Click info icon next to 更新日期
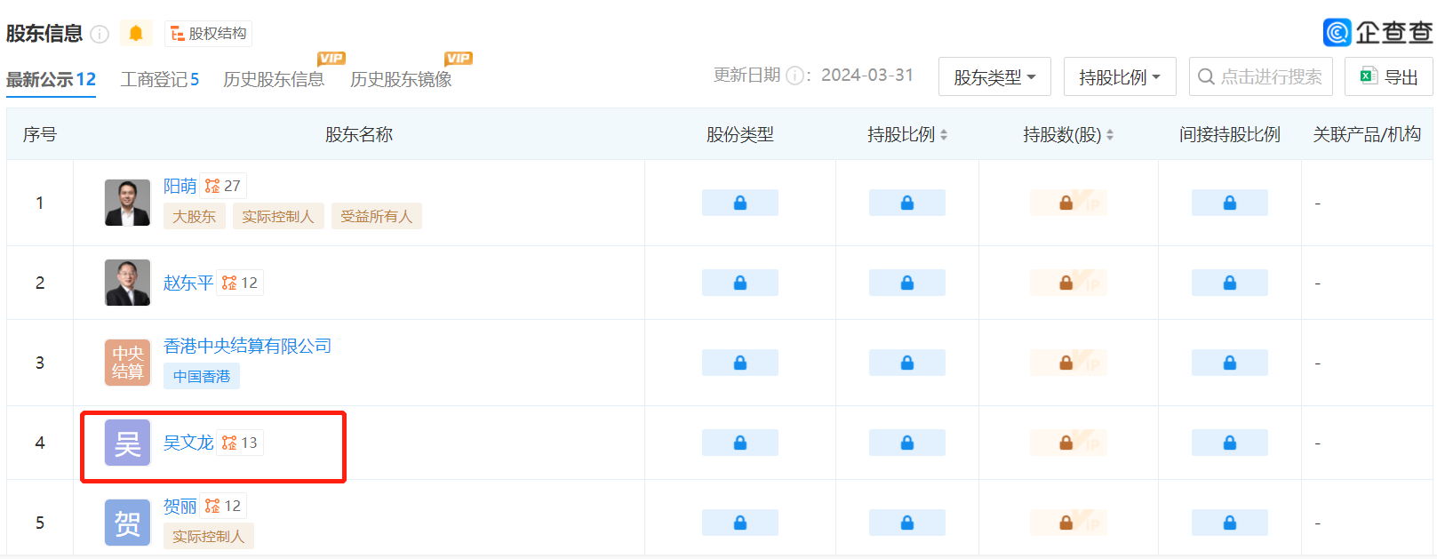This screenshot has height=559, width=1437. pyautogui.click(x=795, y=76)
